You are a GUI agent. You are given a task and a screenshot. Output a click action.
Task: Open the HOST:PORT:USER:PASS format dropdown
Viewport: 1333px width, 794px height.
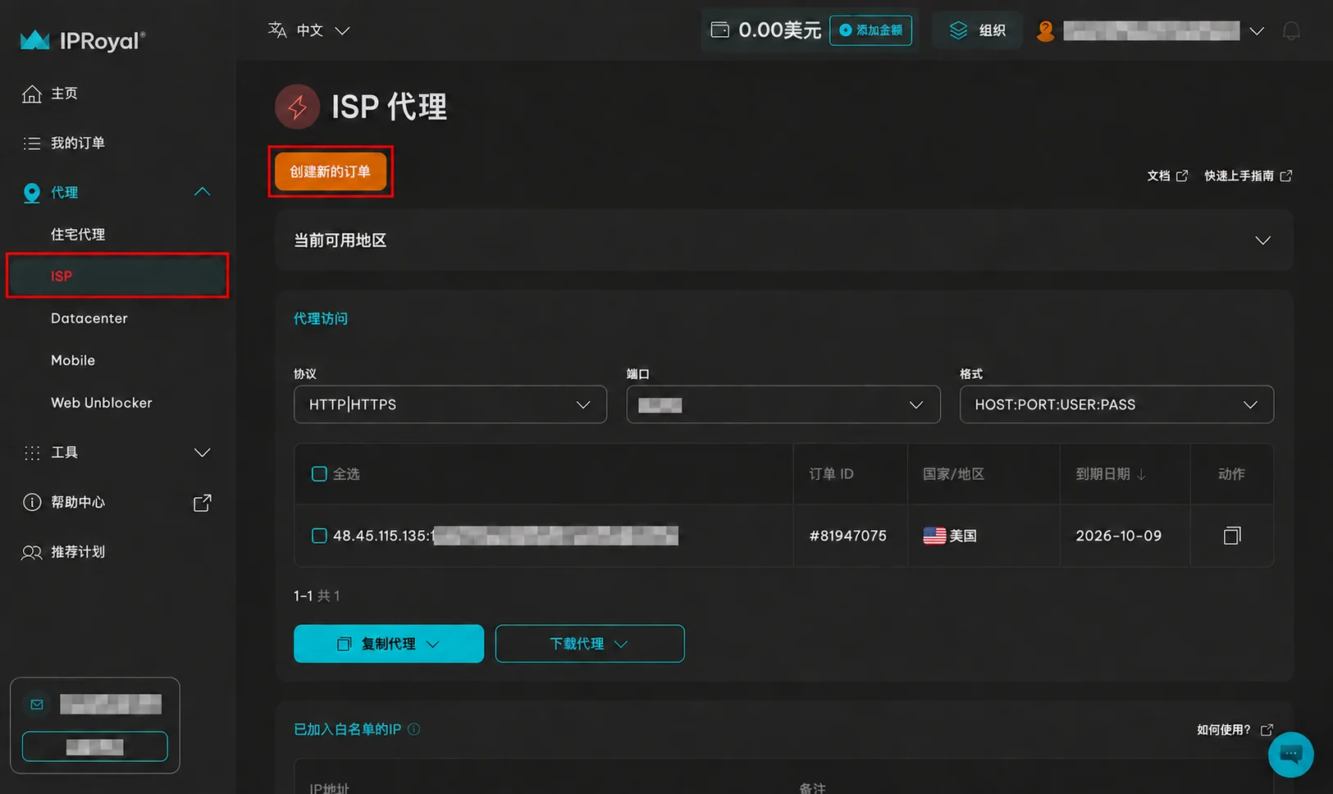[1116, 404]
